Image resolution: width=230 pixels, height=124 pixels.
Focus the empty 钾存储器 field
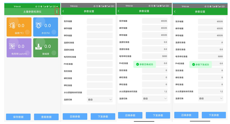pyautogui.click(x=100, y=35)
